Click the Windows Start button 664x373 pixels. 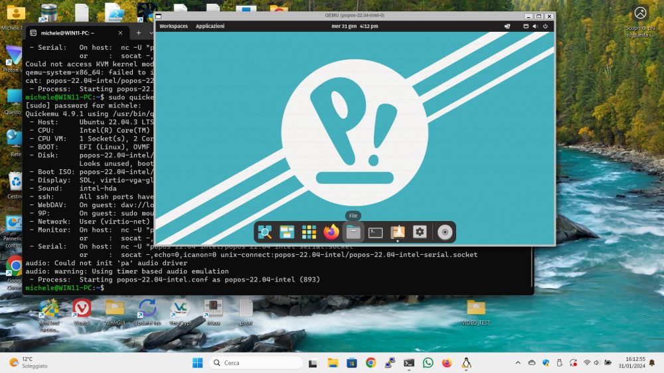tap(197, 363)
